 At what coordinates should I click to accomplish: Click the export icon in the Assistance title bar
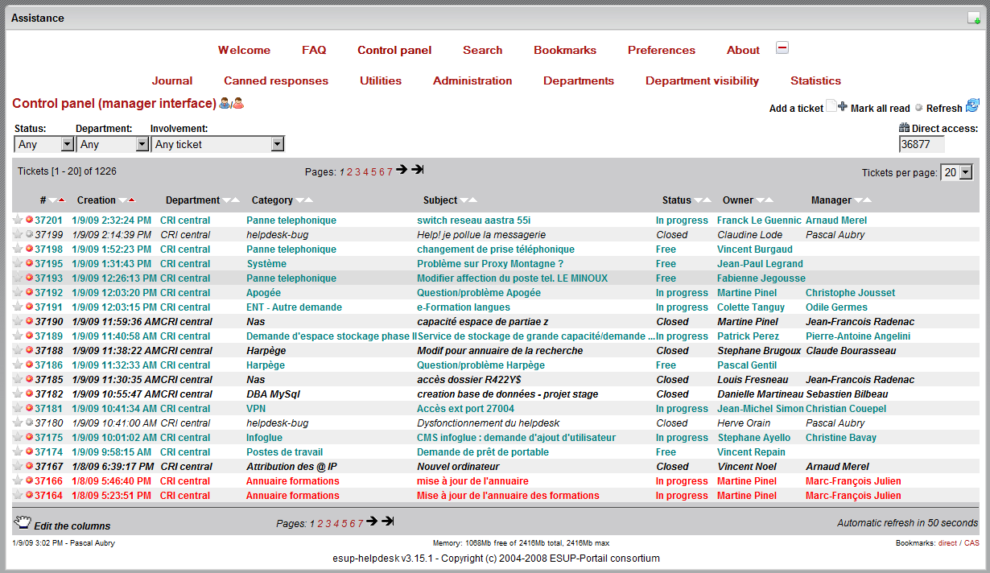(x=973, y=19)
